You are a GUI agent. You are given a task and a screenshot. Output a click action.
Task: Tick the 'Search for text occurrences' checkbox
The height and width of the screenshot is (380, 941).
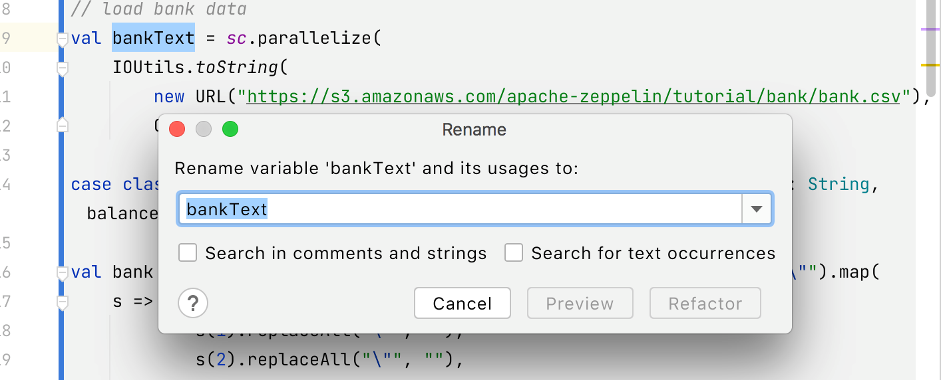point(514,253)
